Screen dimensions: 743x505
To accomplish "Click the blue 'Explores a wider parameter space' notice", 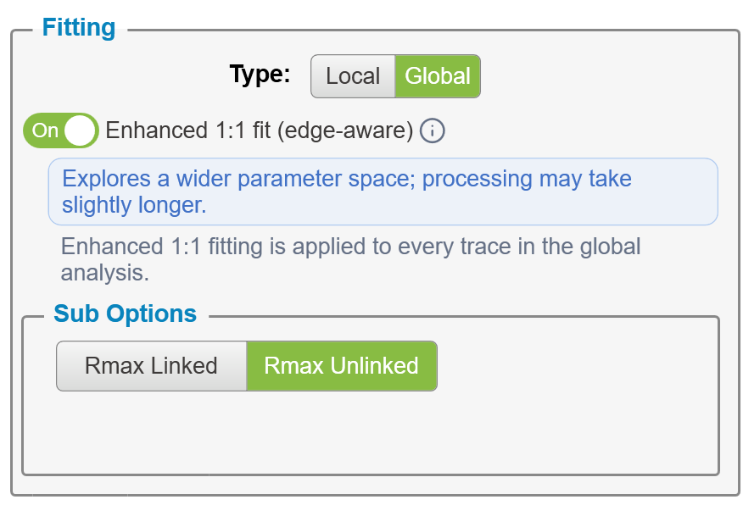I will (x=383, y=191).
